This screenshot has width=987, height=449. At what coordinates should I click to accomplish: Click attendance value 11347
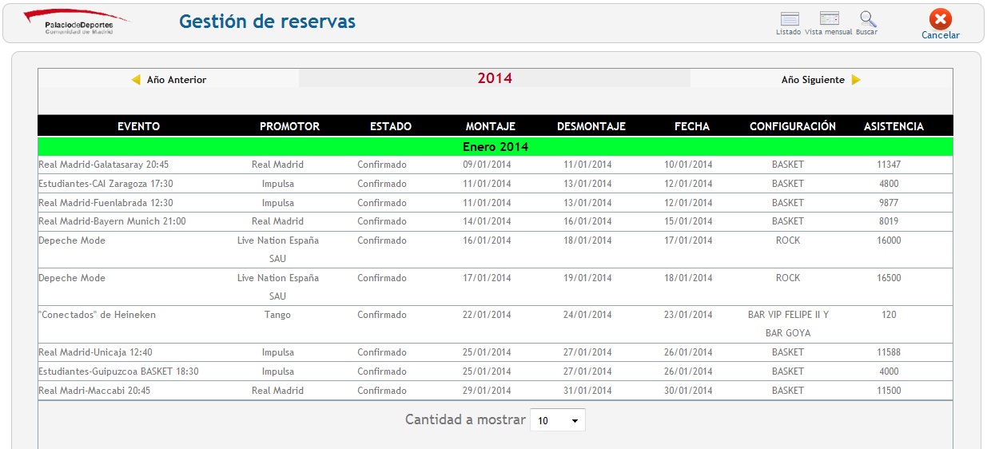pos(889,165)
